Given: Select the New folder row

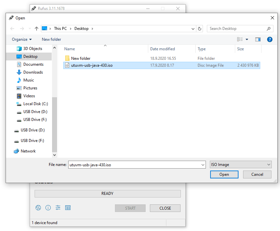Looking at the screenshot, I should point(162,58).
